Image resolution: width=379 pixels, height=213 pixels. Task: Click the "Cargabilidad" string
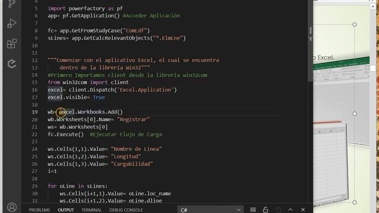(131, 164)
